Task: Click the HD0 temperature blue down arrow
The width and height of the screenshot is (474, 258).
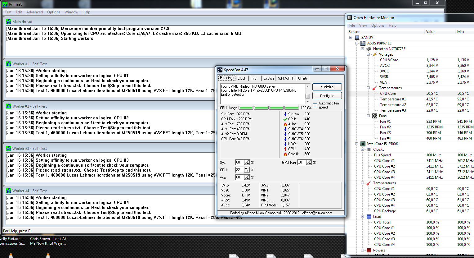Action: coord(285,144)
